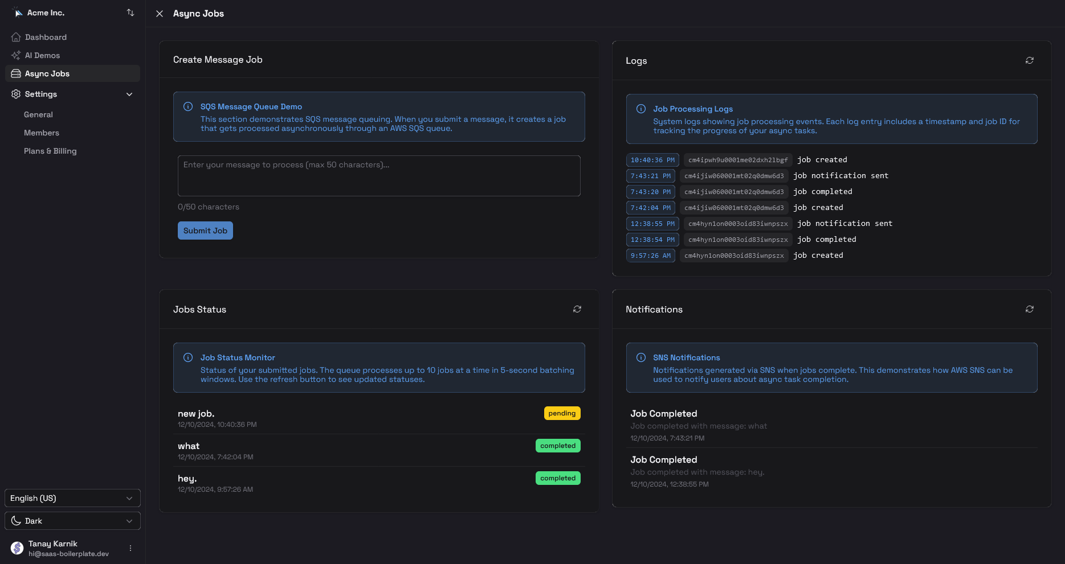
Task: Open the Dashboard from the sidebar
Action: pyautogui.click(x=46, y=37)
